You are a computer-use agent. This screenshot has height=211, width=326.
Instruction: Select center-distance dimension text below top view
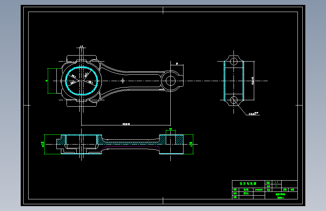tap(126, 124)
